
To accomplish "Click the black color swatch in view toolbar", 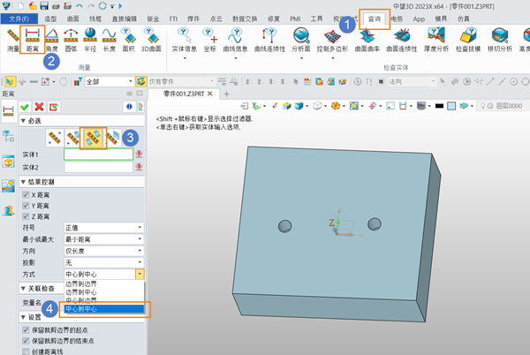I will pyautogui.click(x=439, y=106).
